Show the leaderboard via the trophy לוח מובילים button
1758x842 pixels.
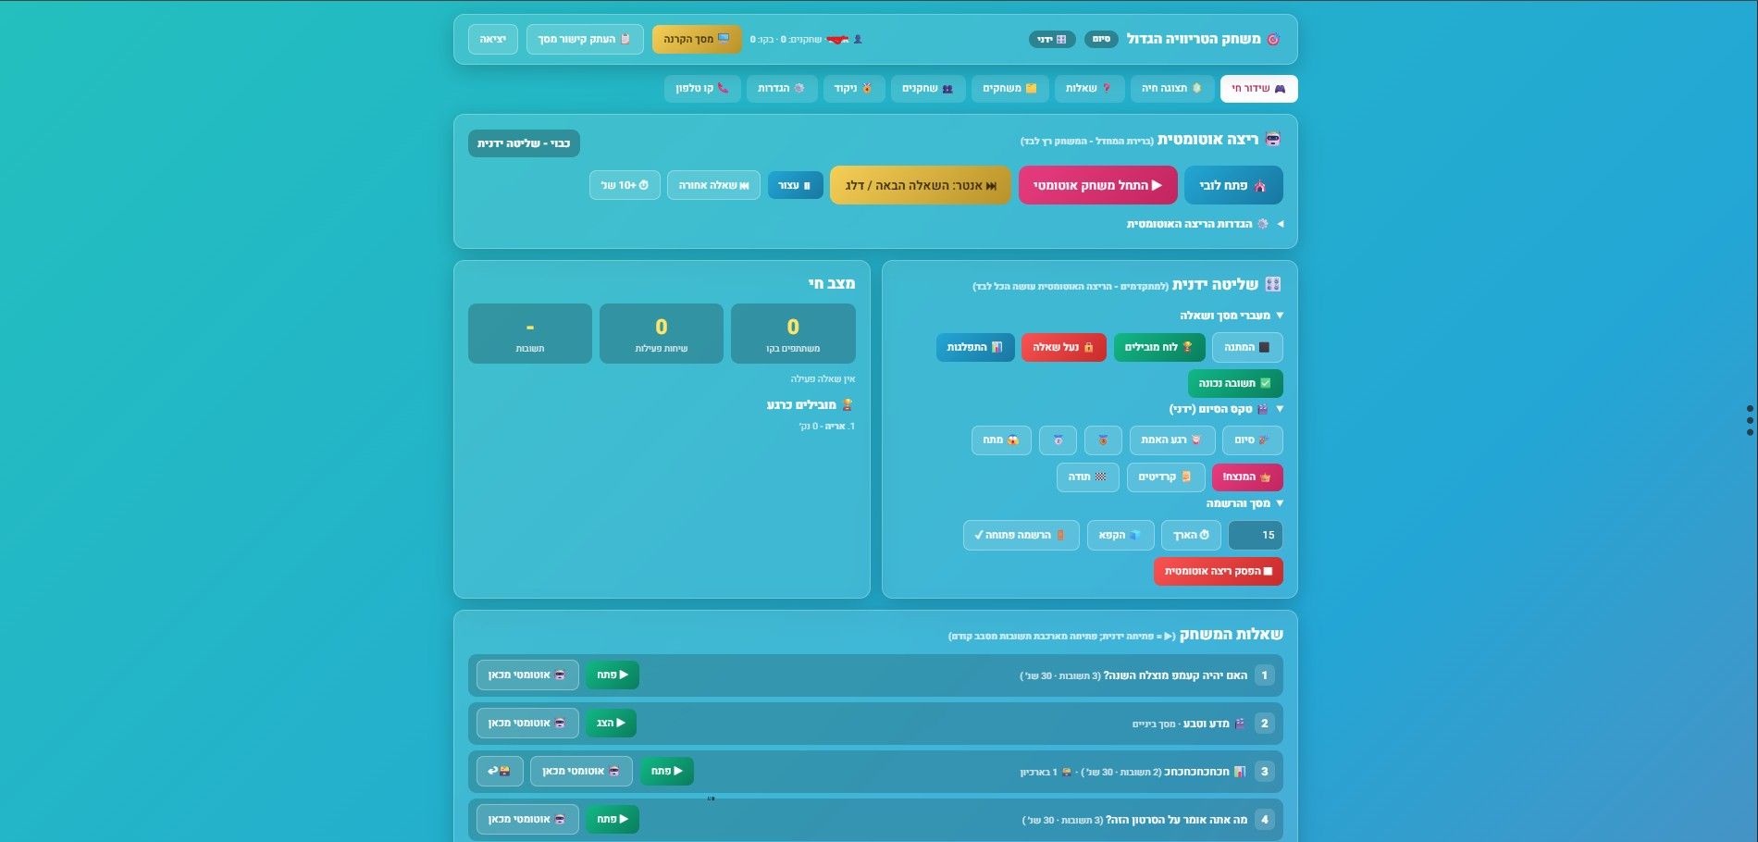[1159, 347]
